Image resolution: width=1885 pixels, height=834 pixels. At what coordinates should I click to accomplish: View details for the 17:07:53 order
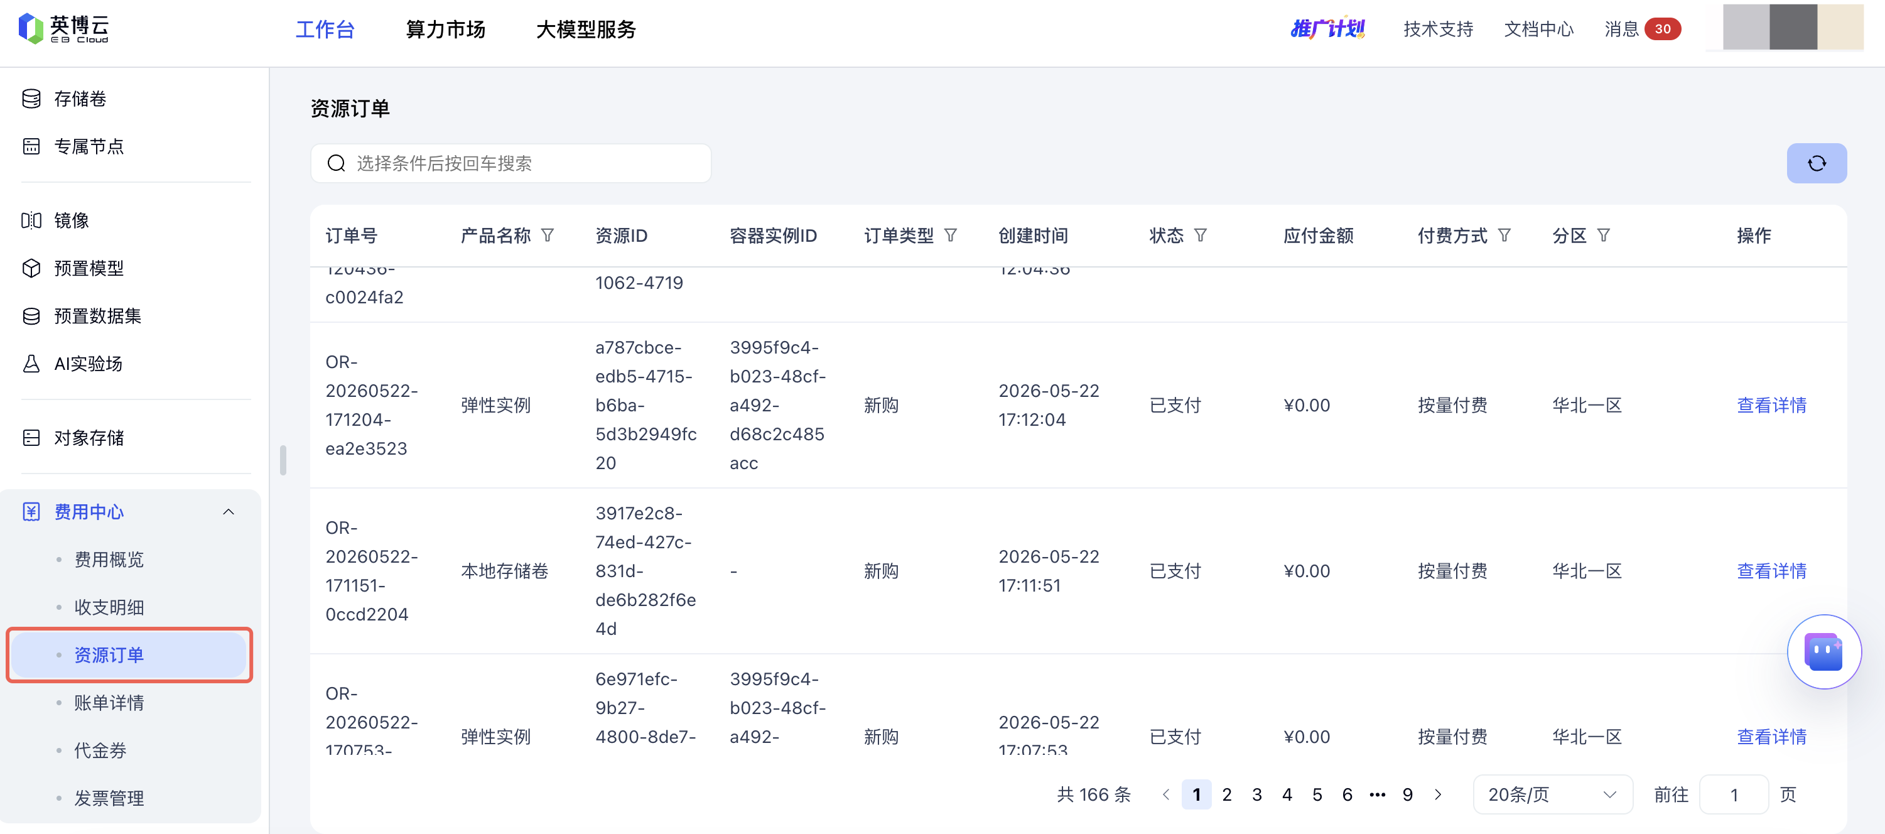[1771, 737]
